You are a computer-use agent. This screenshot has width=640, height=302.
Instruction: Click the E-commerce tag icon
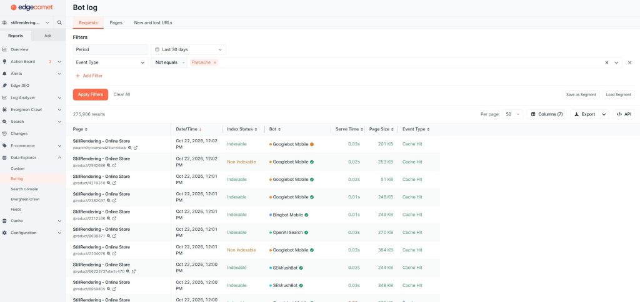[4, 145]
